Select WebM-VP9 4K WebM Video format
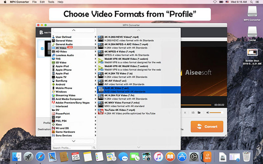This screenshot has width=263, height=164. point(139,68)
